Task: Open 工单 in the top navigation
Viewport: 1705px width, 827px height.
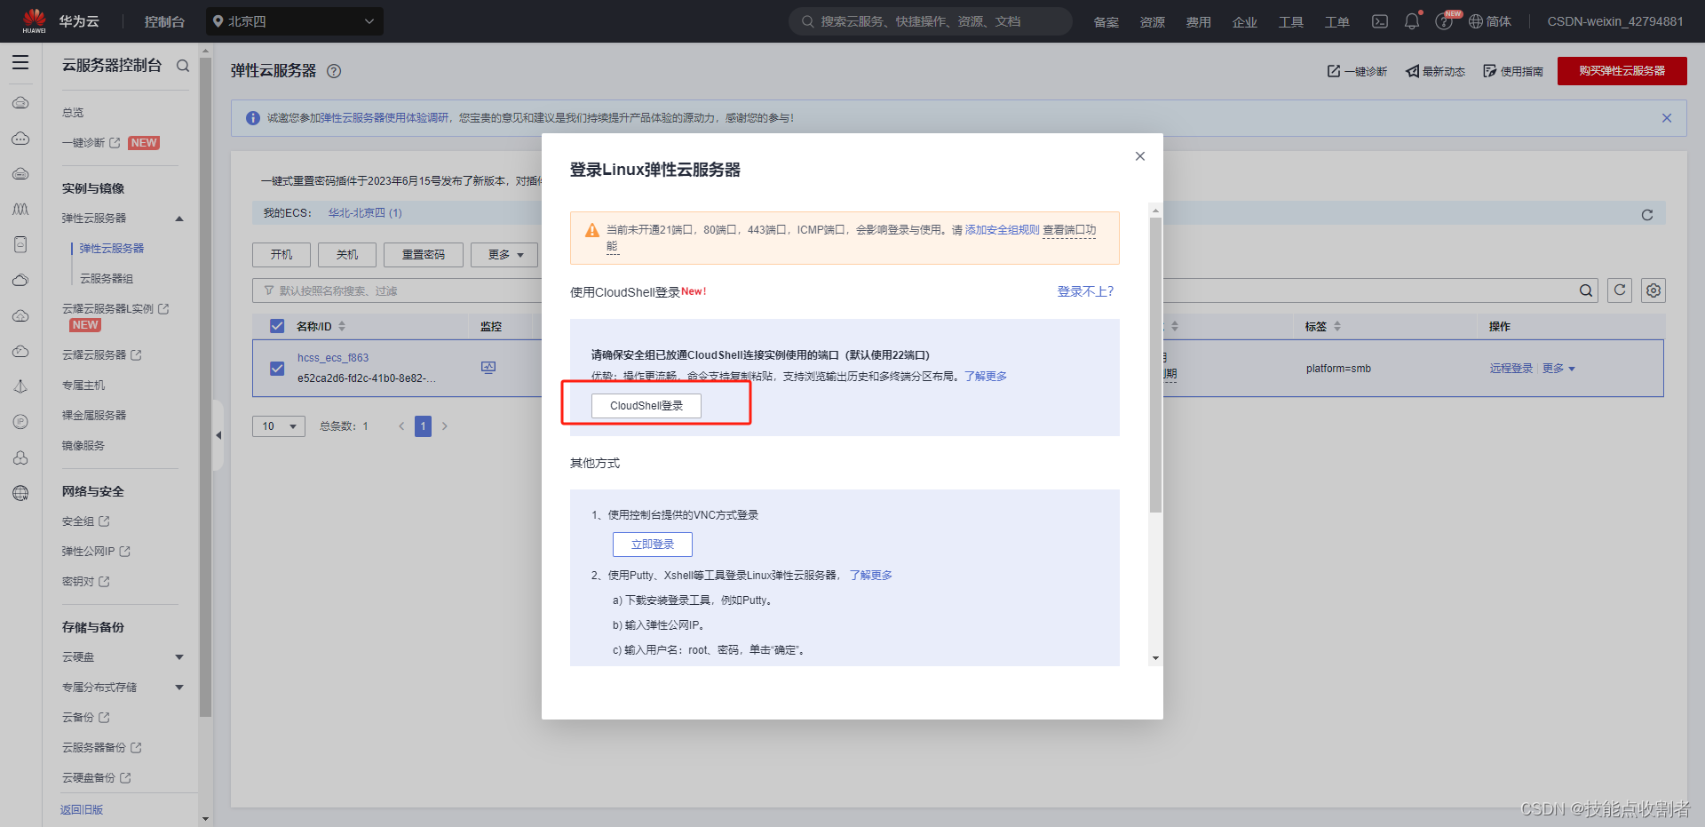Action: coord(1337,22)
